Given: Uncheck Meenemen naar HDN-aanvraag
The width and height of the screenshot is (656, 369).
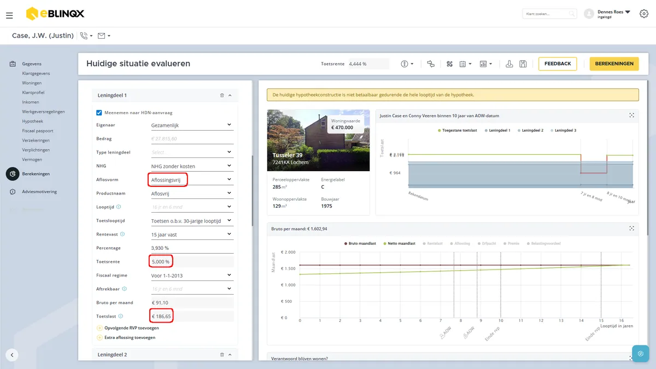Looking at the screenshot, I should [x=99, y=113].
